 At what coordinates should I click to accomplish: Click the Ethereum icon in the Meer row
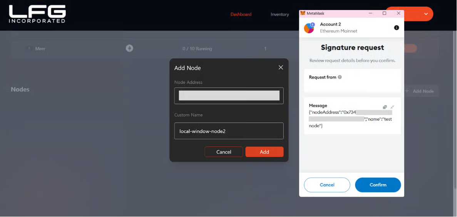tap(129, 48)
